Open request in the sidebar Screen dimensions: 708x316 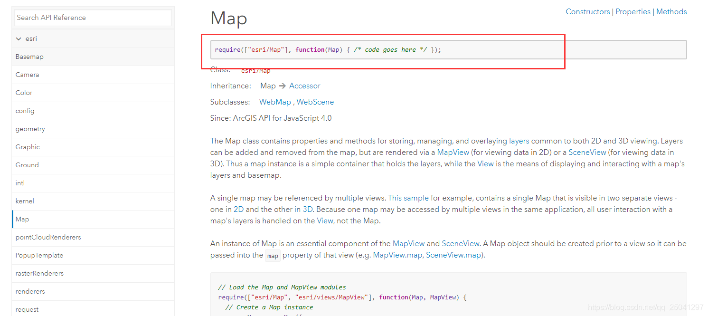point(93,309)
